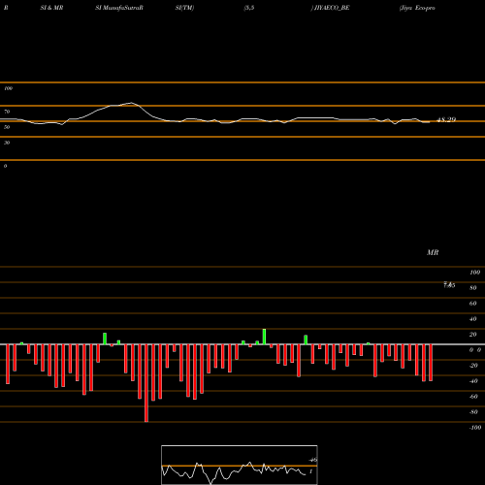485x485 pixels.
Task: Click the 'SI MunafaSutraR' header text
Action: click(119, 8)
